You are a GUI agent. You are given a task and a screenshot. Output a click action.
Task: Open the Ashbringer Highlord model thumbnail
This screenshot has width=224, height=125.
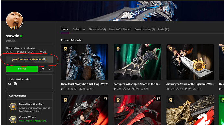[x=190, y=62]
